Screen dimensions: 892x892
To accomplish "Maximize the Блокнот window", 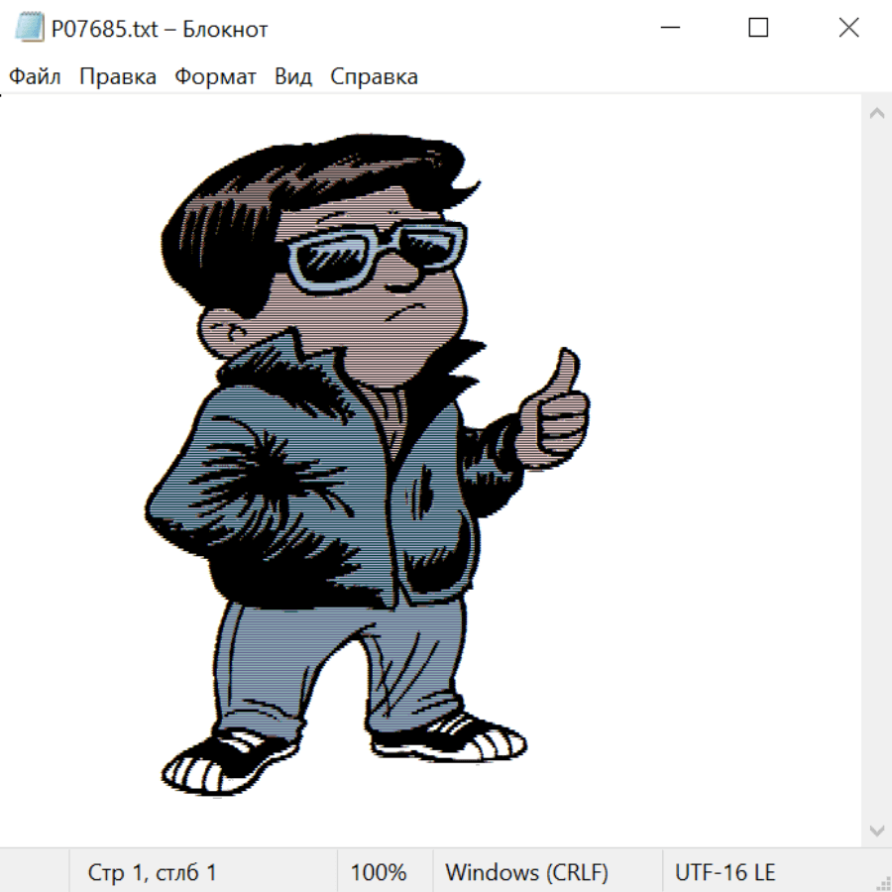I will 758,29.
